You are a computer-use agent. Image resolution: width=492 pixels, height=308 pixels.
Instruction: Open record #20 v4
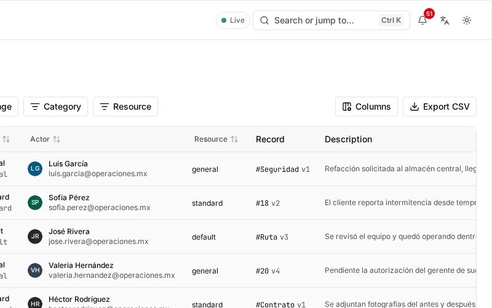click(268, 271)
